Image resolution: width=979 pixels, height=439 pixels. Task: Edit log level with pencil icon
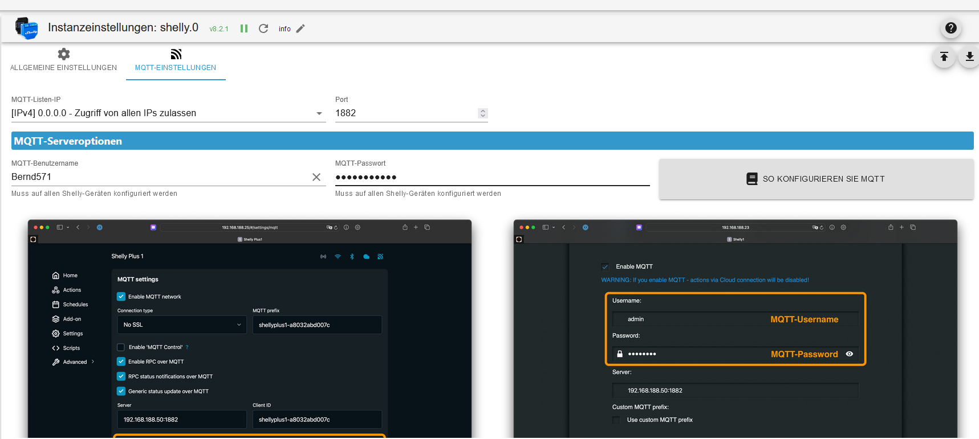[300, 28]
